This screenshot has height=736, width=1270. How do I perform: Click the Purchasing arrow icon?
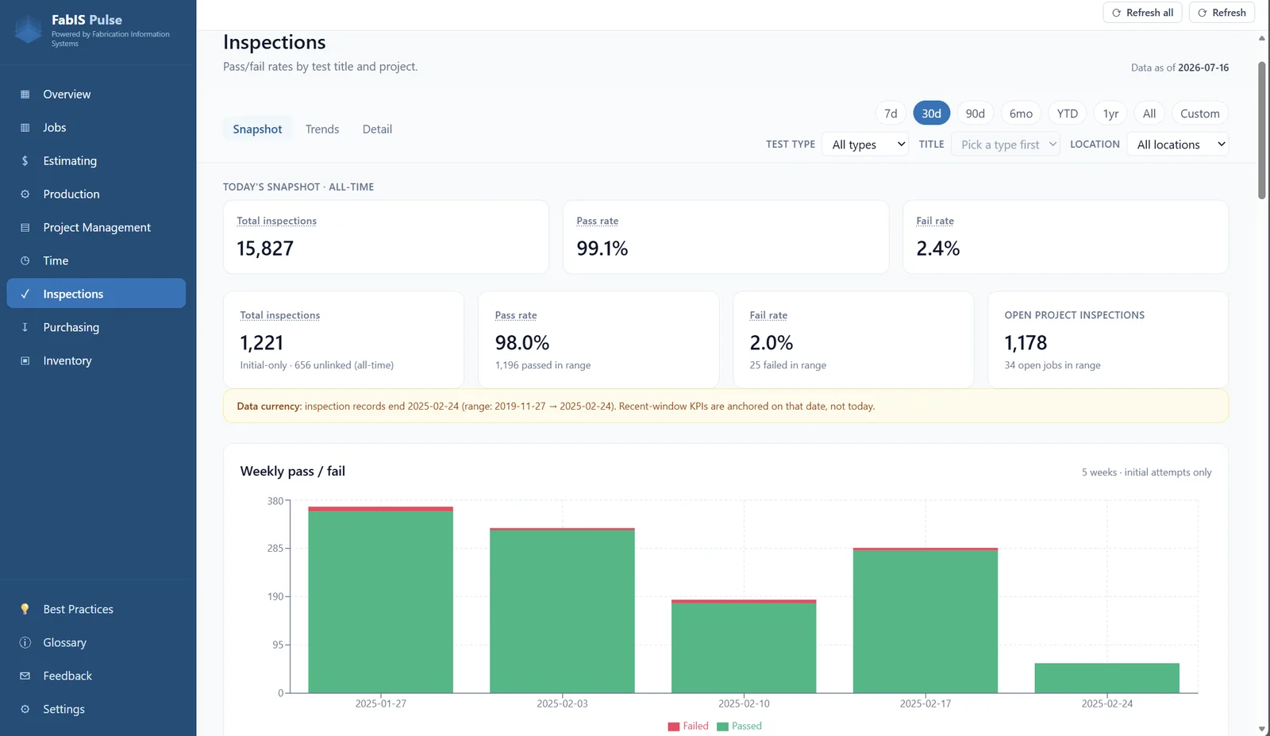click(x=25, y=327)
